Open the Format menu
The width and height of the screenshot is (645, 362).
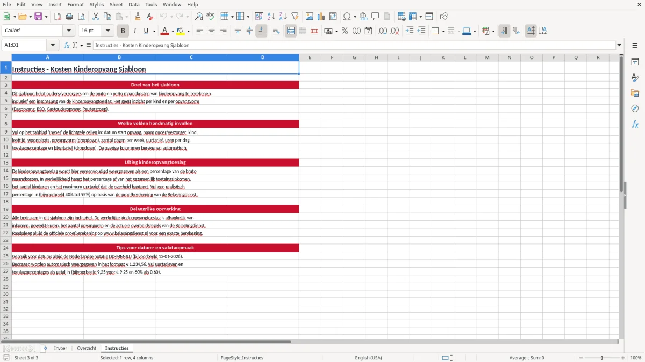pyautogui.click(x=75, y=4)
